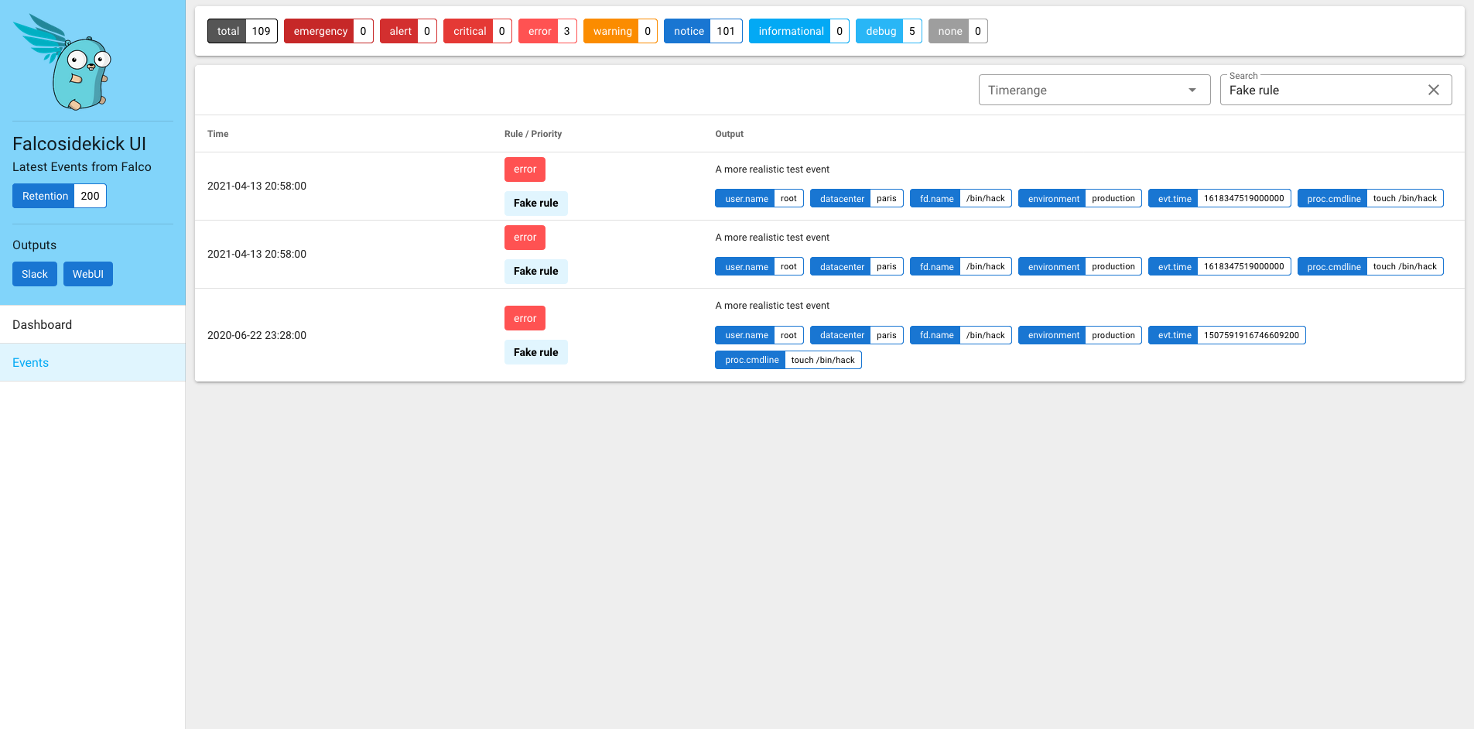Viewport: 1474px width, 729px height.
Task: Click the error tag on first event row
Action: pyautogui.click(x=525, y=169)
